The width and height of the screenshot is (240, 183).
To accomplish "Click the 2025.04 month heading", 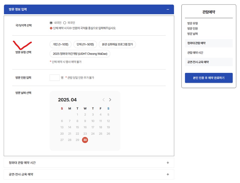I will coord(67,100).
